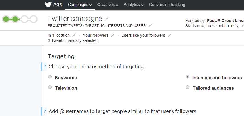This screenshot has width=244, height=116.
Task: Click the Twitter bird logo
Action: 48,5
